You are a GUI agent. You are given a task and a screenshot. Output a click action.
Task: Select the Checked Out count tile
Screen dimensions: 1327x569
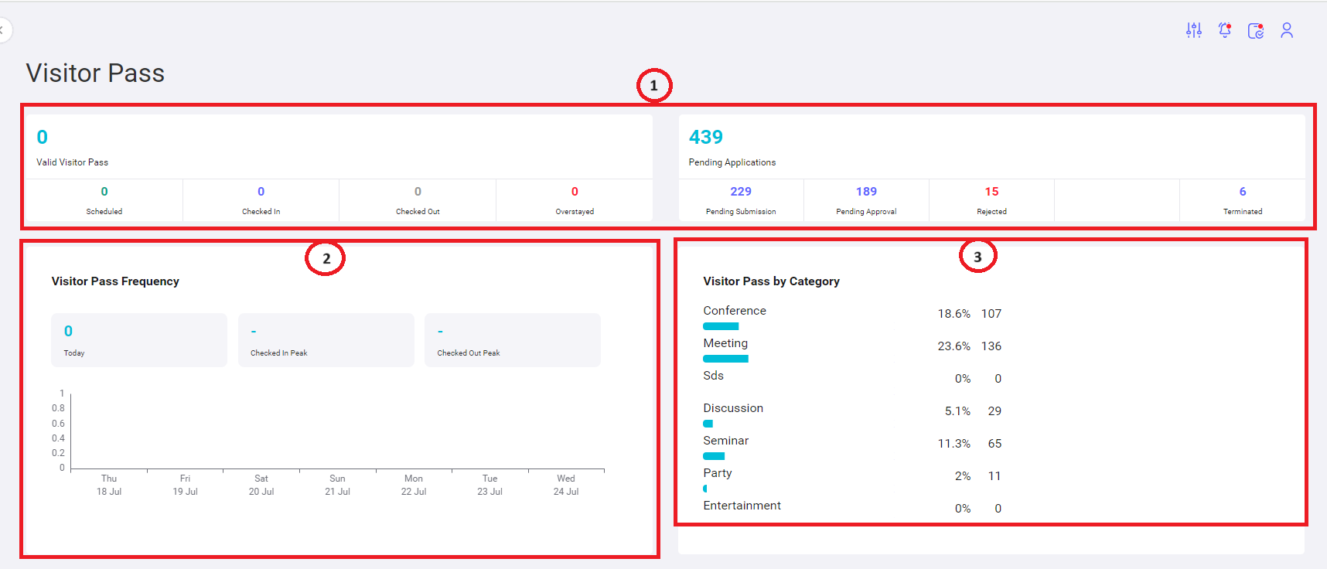tap(418, 200)
